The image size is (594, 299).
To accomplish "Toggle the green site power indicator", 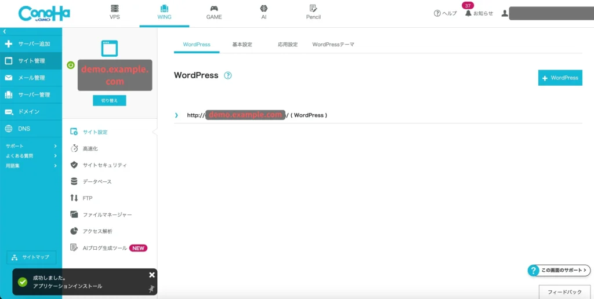I will pyautogui.click(x=71, y=65).
